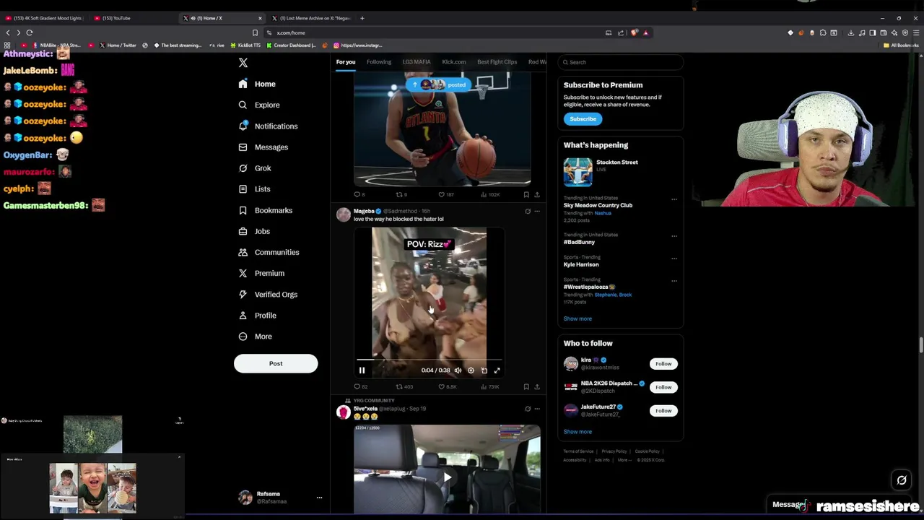Click the browser reload button
924x520 pixels.
[30, 32]
